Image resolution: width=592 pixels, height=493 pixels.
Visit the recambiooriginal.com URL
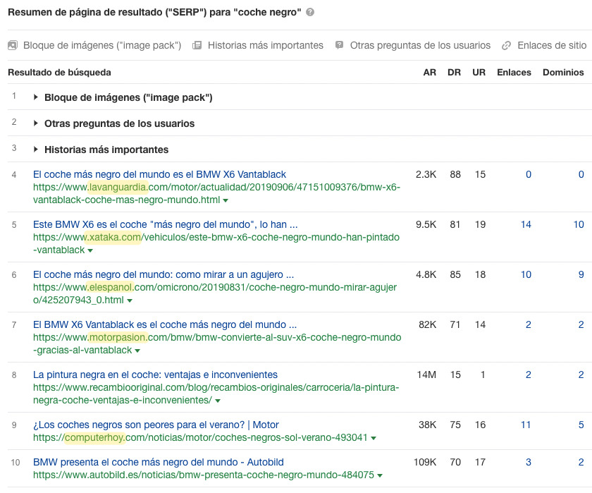(216, 394)
